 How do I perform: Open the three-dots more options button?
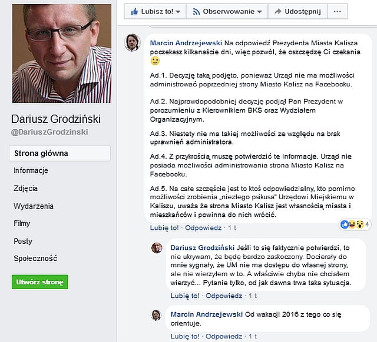click(x=338, y=11)
